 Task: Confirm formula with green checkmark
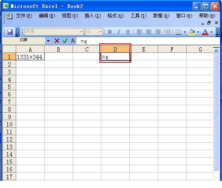(x=65, y=41)
